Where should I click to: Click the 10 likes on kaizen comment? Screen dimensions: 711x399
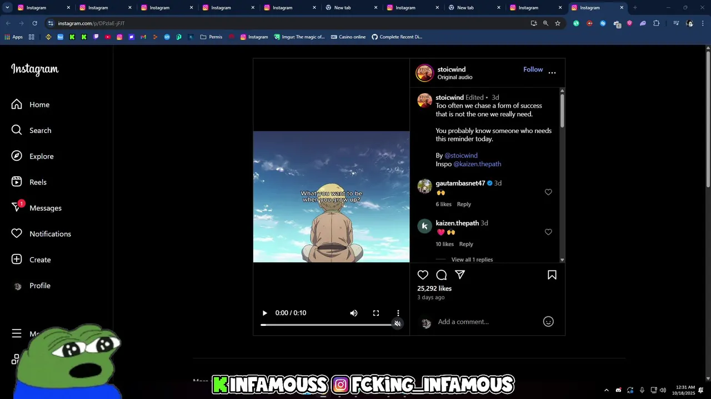pos(445,244)
